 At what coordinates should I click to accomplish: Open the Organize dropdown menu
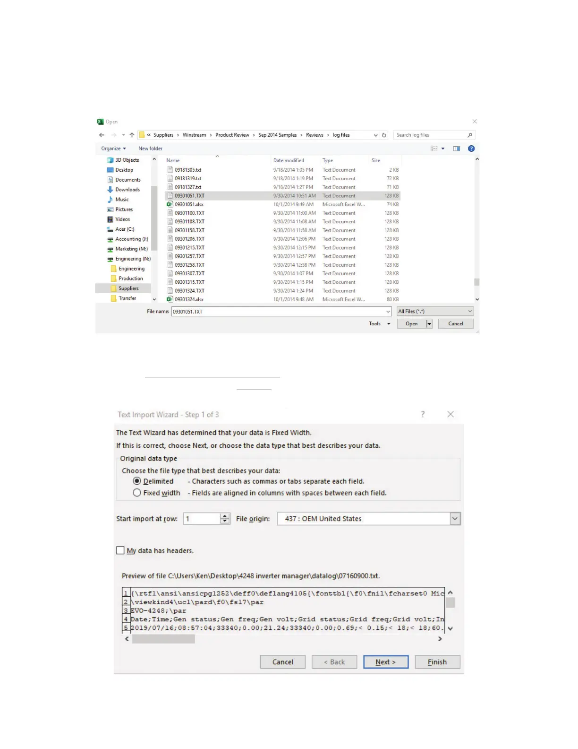pyautogui.click(x=113, y=148)
